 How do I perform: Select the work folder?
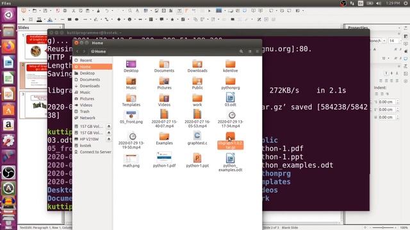pyautogui.click(x=197, y=100)
